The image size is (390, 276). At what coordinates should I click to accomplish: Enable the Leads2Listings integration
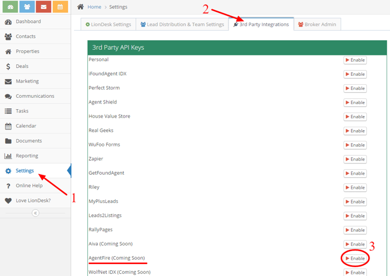tap(355, 216)
